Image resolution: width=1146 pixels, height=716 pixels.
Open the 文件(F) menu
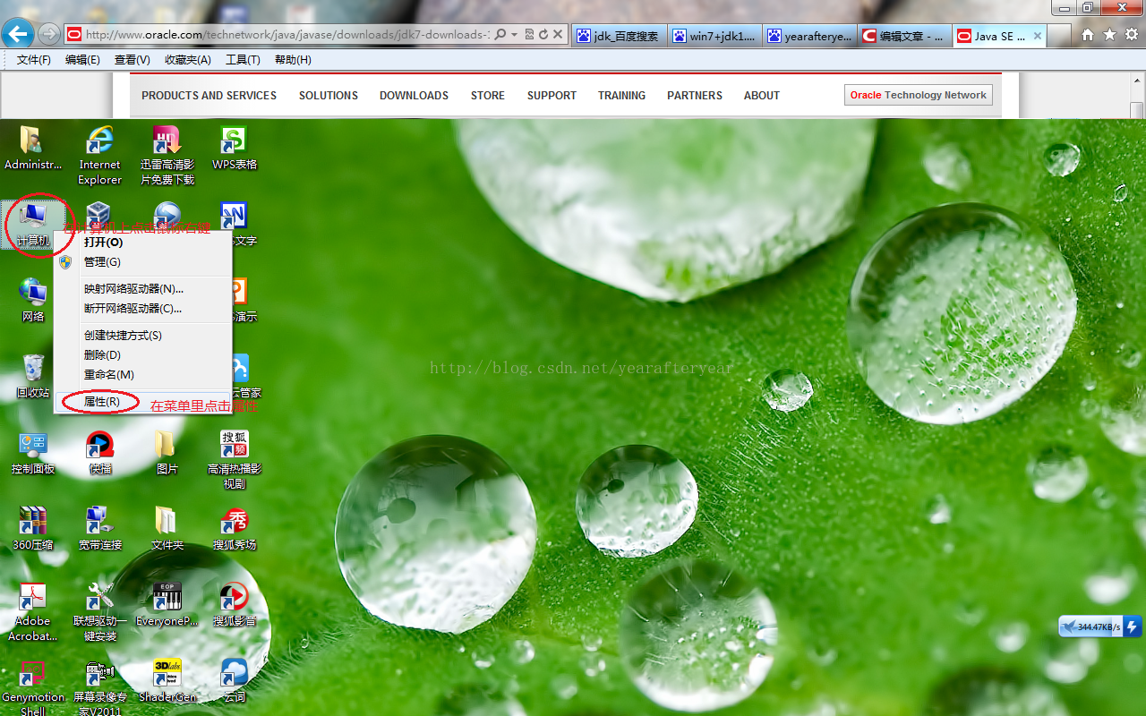pos(34,60)
